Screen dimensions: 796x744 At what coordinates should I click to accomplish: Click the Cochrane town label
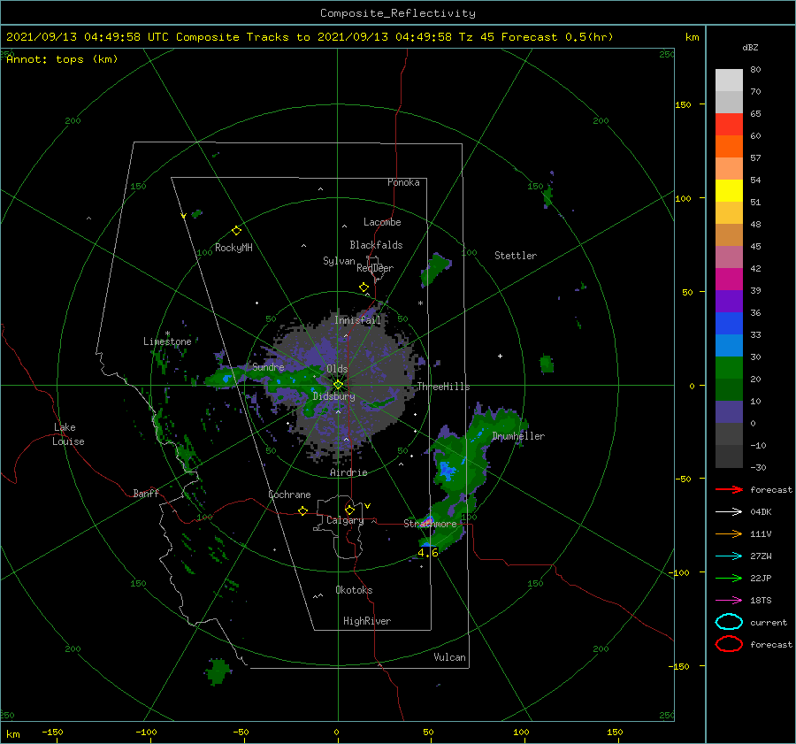[x=289, y=495]
